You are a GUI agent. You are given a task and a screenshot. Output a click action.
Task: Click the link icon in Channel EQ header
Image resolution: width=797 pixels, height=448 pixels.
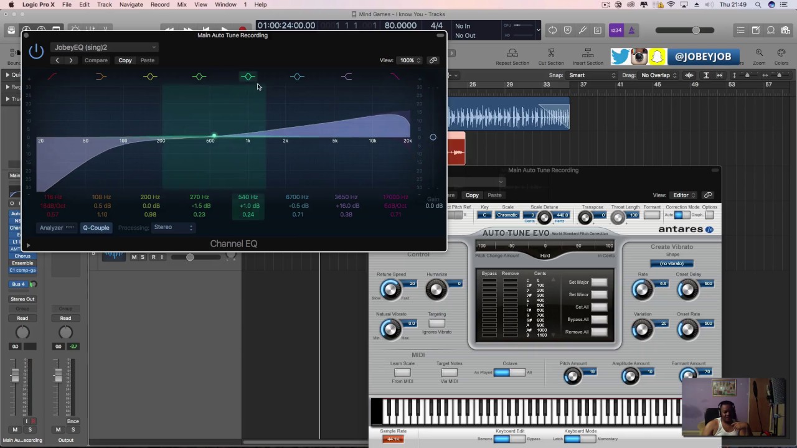coord(433,60)
